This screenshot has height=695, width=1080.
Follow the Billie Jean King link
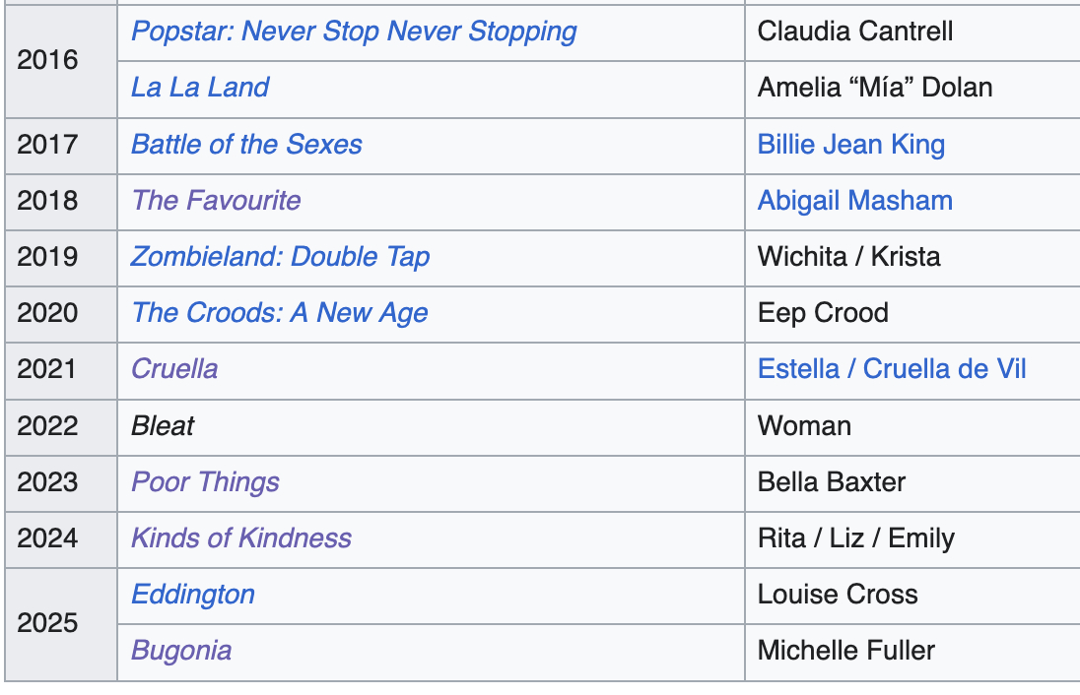click(850, 145)
